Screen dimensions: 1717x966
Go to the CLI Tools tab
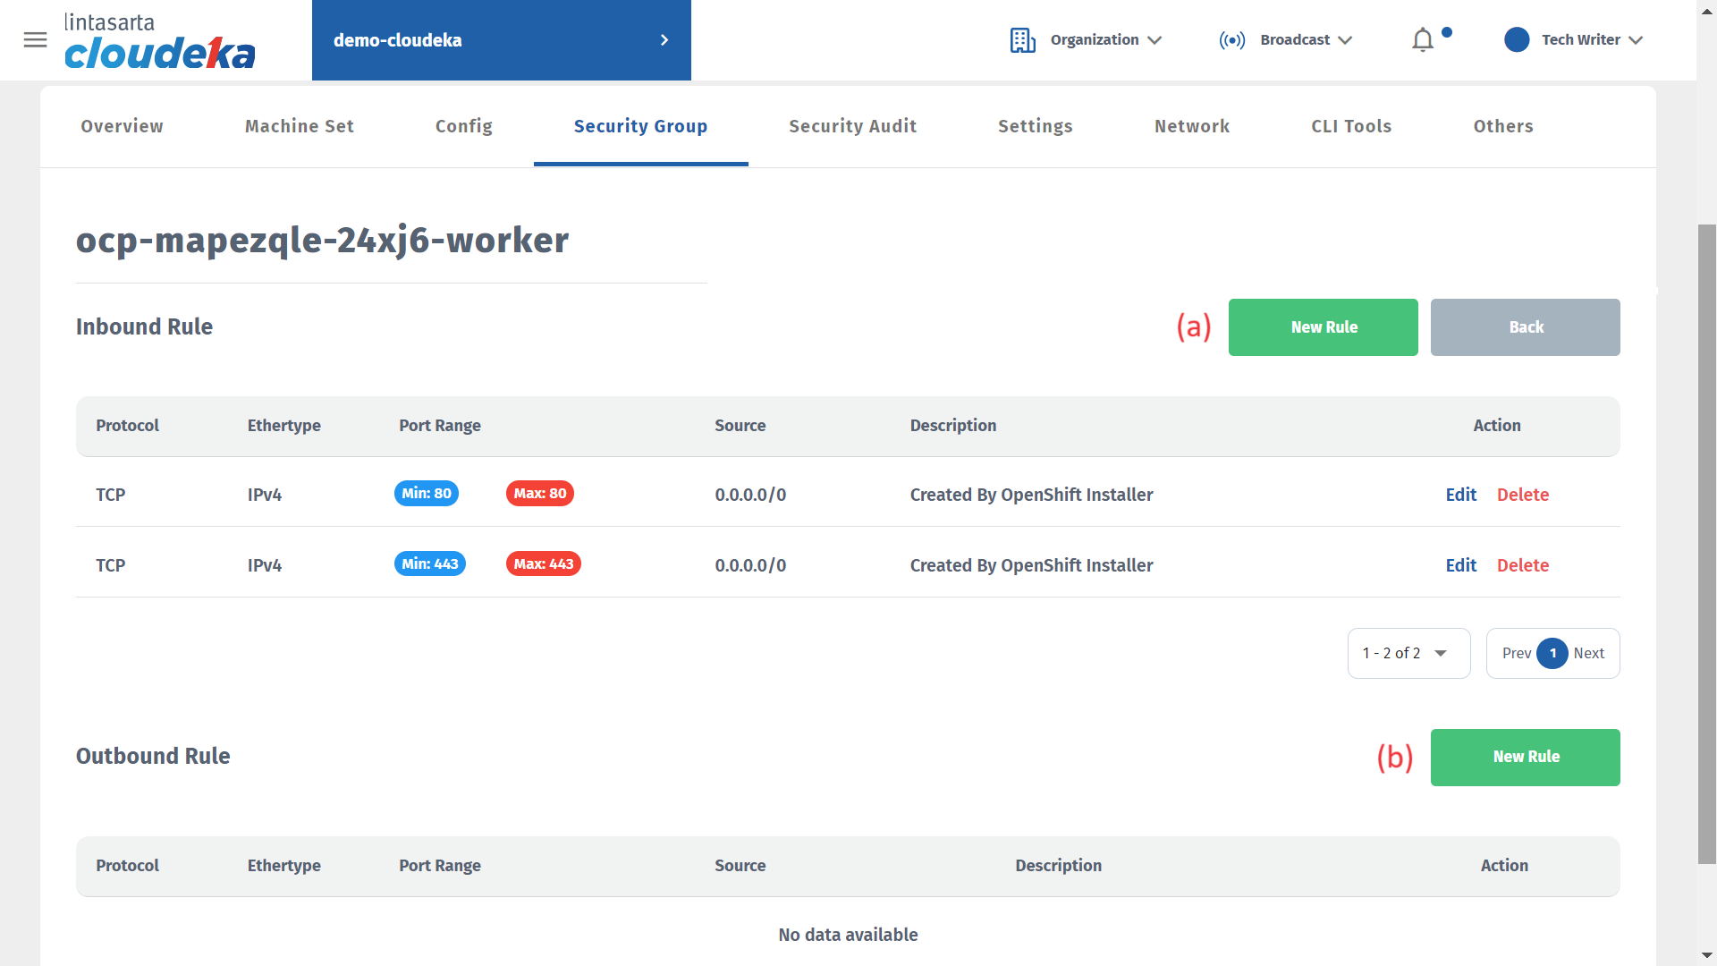1350,126
